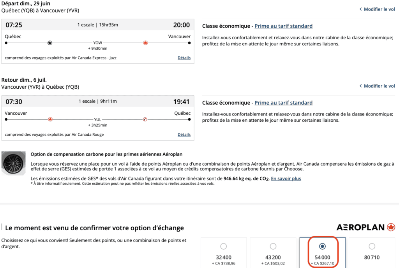Viewport: 399px width, 268px height.
Task: Click the jet engine carbon offset image
Action: coord(13,163)
